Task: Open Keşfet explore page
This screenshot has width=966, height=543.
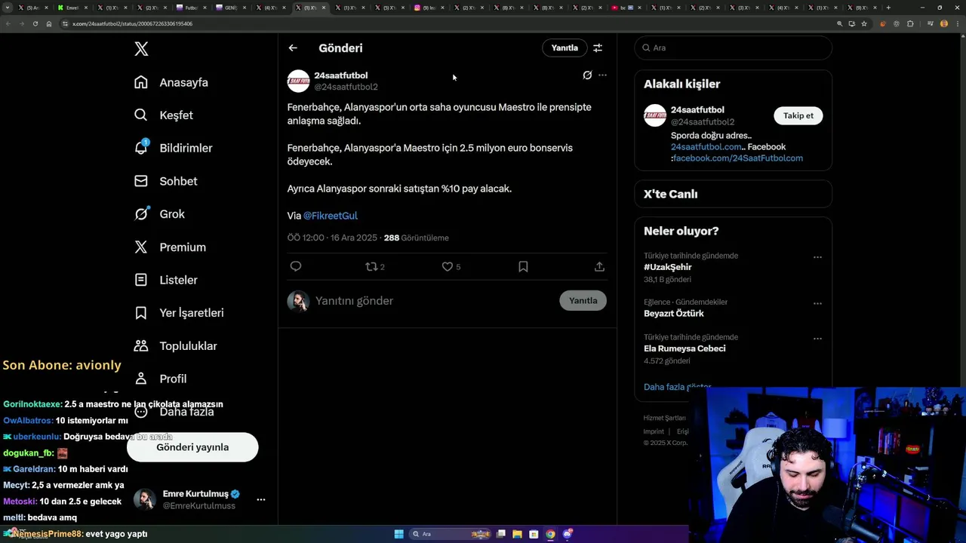Action: tap(164, 115)
